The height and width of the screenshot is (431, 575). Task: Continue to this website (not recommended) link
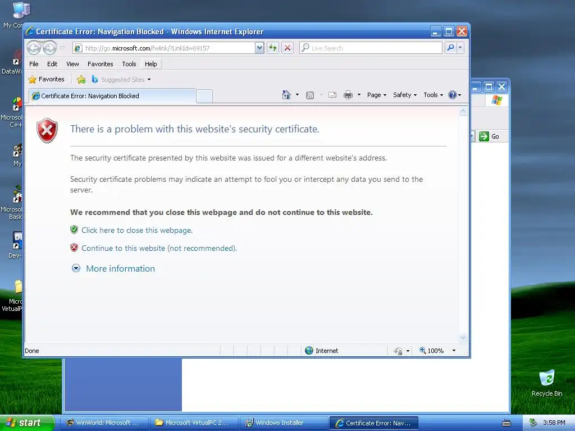click(159, 248)
